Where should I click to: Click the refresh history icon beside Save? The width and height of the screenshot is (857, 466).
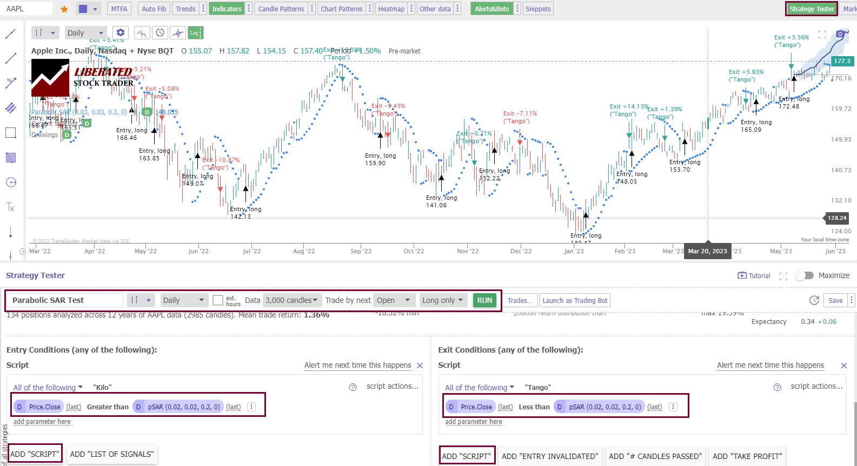[814, 300]
